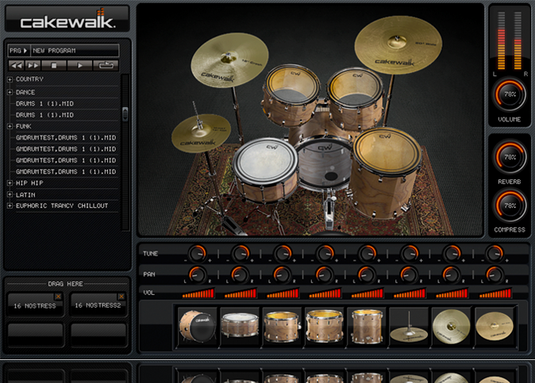Toggle the loop playback button

106,66
